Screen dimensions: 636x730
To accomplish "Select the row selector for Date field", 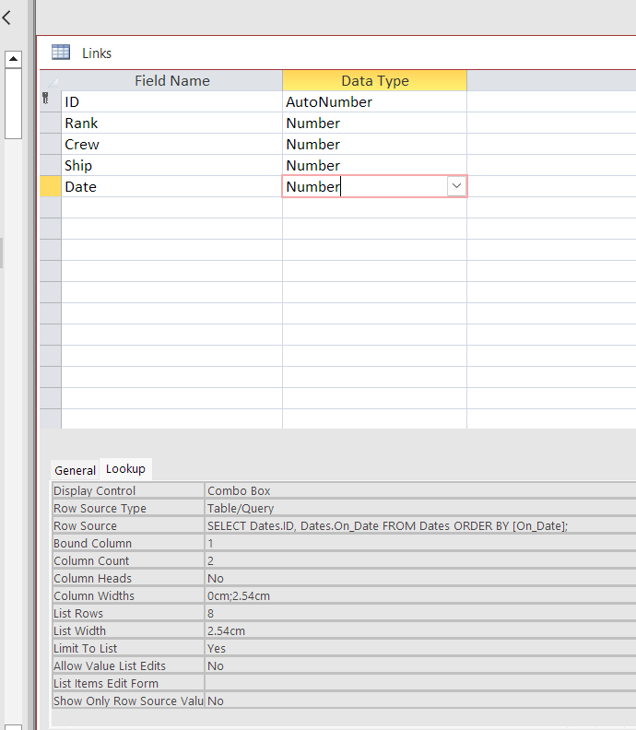I will 50,187.
